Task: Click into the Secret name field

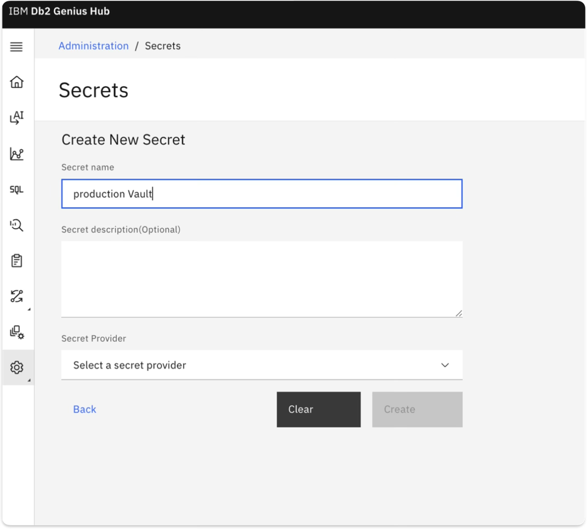Action: click(262, 193)
